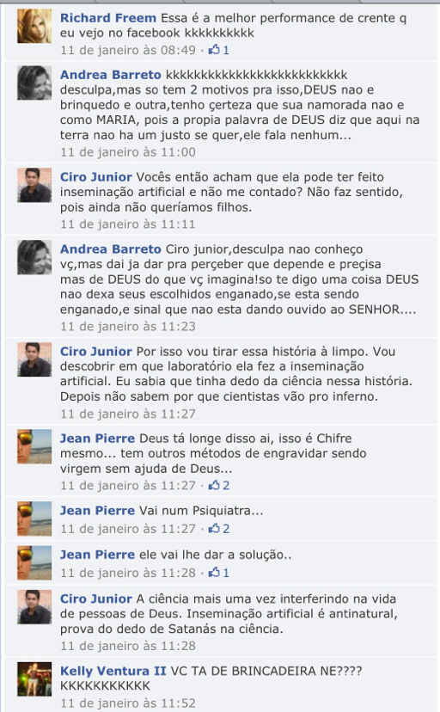440x712 pixels.
Task: Open Andrea Barreto's avatar on kkkk comment
Action: (x=34, y=83)
